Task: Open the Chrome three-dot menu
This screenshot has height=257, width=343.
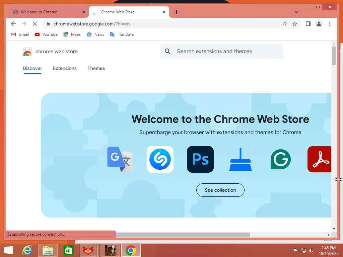Action: pyautogui.click(x=330, y=24)
